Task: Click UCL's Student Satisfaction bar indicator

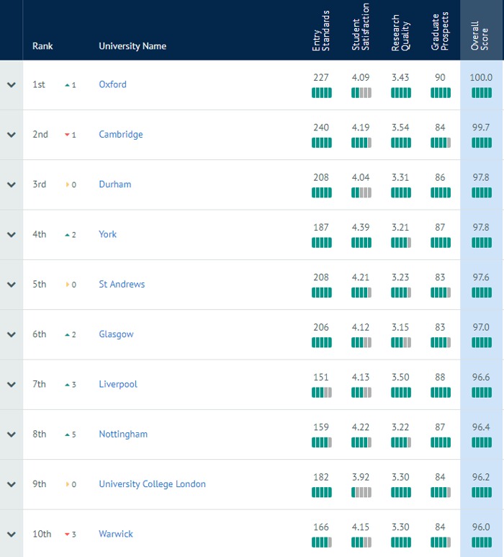Action: pos(361,493)
